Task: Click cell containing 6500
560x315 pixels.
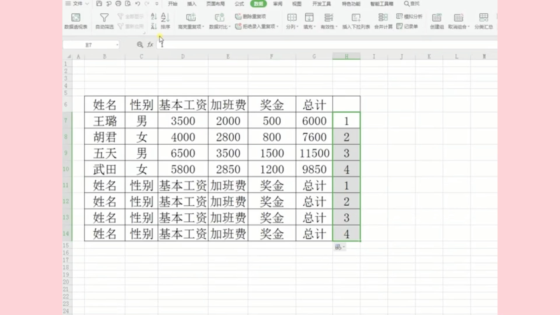Action: point(183,153)
